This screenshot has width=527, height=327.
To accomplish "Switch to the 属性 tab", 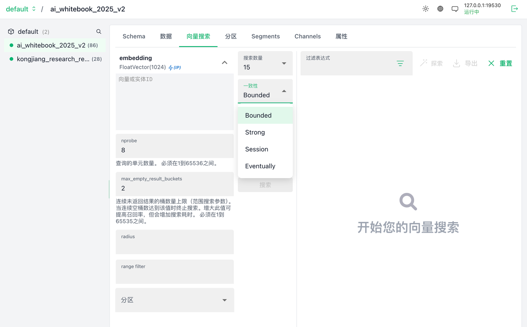I will [x=341, y=36].
